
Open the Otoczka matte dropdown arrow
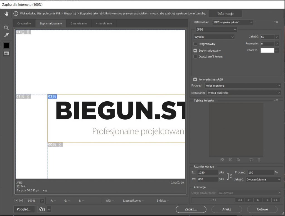pyautogui.click(x=277, y=51)
